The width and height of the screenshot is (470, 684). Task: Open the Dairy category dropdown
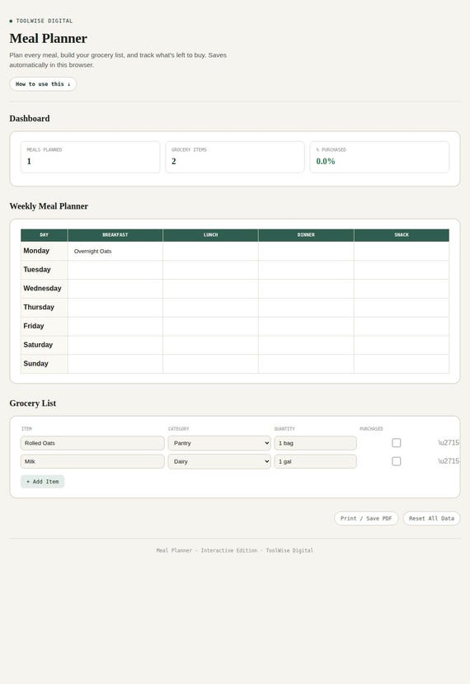tap(219, 461)
